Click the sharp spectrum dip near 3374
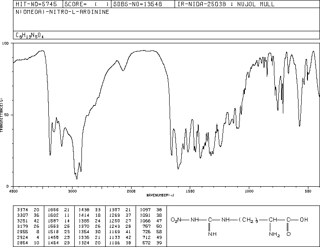The image size is (320, 247). [x=50, y=155]
